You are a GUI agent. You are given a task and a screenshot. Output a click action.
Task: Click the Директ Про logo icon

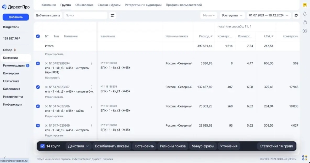4,7
